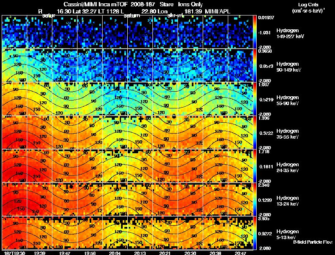Image resolution: width=335 pixels, height=255 pixels.
Task: Click the '20:04' time axis label
Action: (x=115, y=253)
